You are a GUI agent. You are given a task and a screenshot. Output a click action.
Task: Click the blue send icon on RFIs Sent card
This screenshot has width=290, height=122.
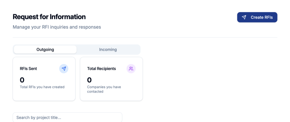click(64, 69)
